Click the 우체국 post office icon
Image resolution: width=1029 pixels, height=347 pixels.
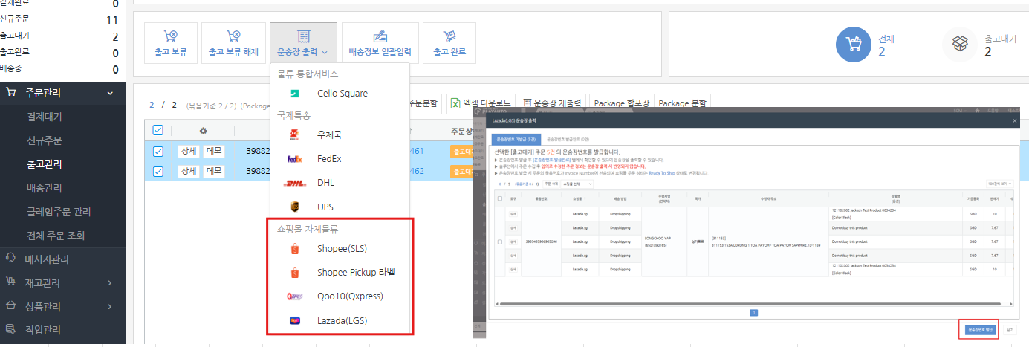pyautogui.click(x=295, y=135)
